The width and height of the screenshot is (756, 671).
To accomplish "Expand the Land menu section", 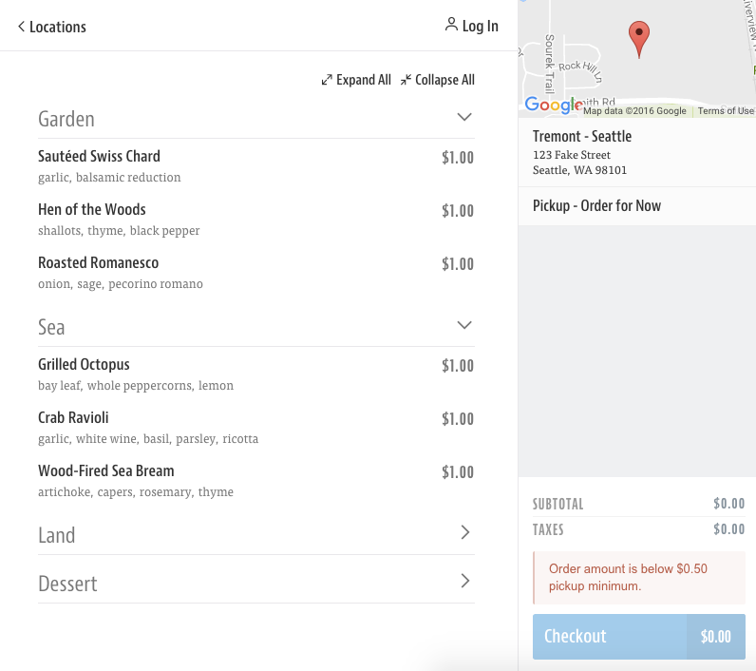I will tap(464, 533).
